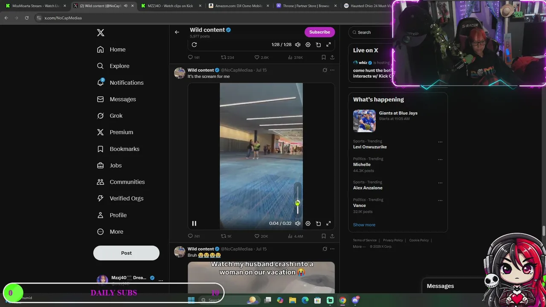
Task: Open Grok explain icon on 'It's the scream for me' post
Action: click(x=325, y=70)
